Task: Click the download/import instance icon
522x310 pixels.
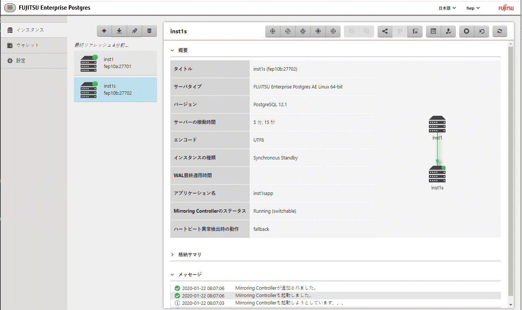Action: (119, 31)
